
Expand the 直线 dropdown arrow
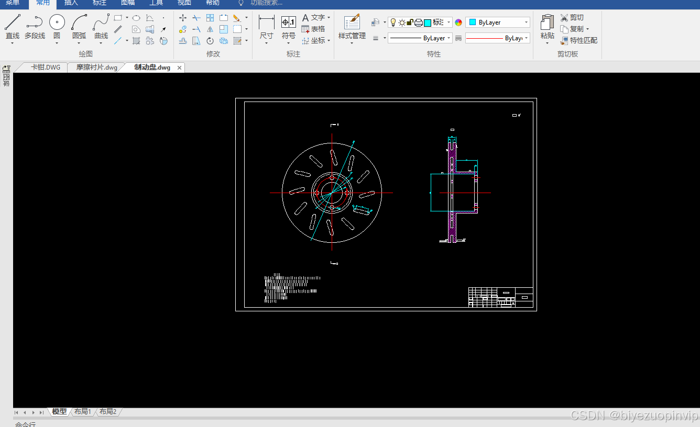click(x=13, y=43)
